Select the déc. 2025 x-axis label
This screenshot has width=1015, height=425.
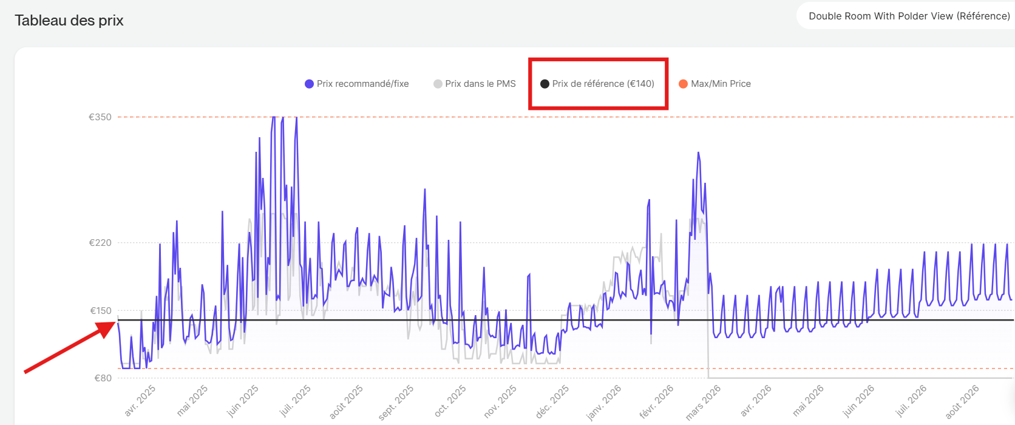click(x=552, y=402)
